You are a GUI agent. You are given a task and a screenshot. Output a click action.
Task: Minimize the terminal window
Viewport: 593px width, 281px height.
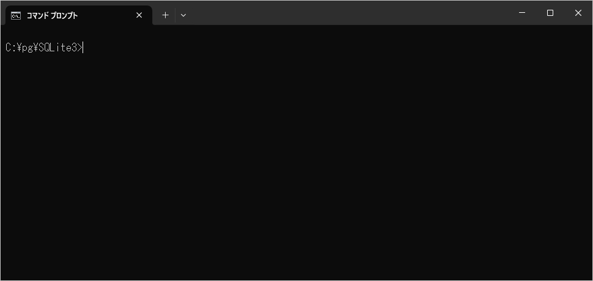522,13
